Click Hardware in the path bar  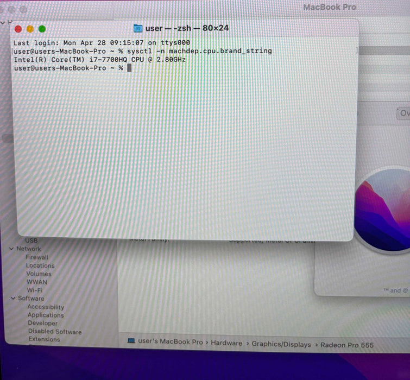point(226,343)
